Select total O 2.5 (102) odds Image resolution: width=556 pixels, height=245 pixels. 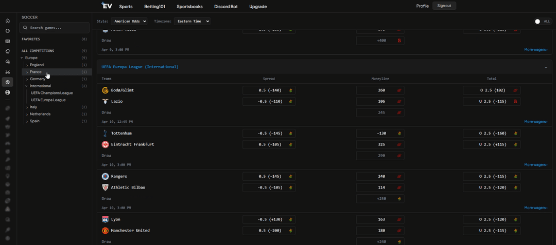(492, 90)
